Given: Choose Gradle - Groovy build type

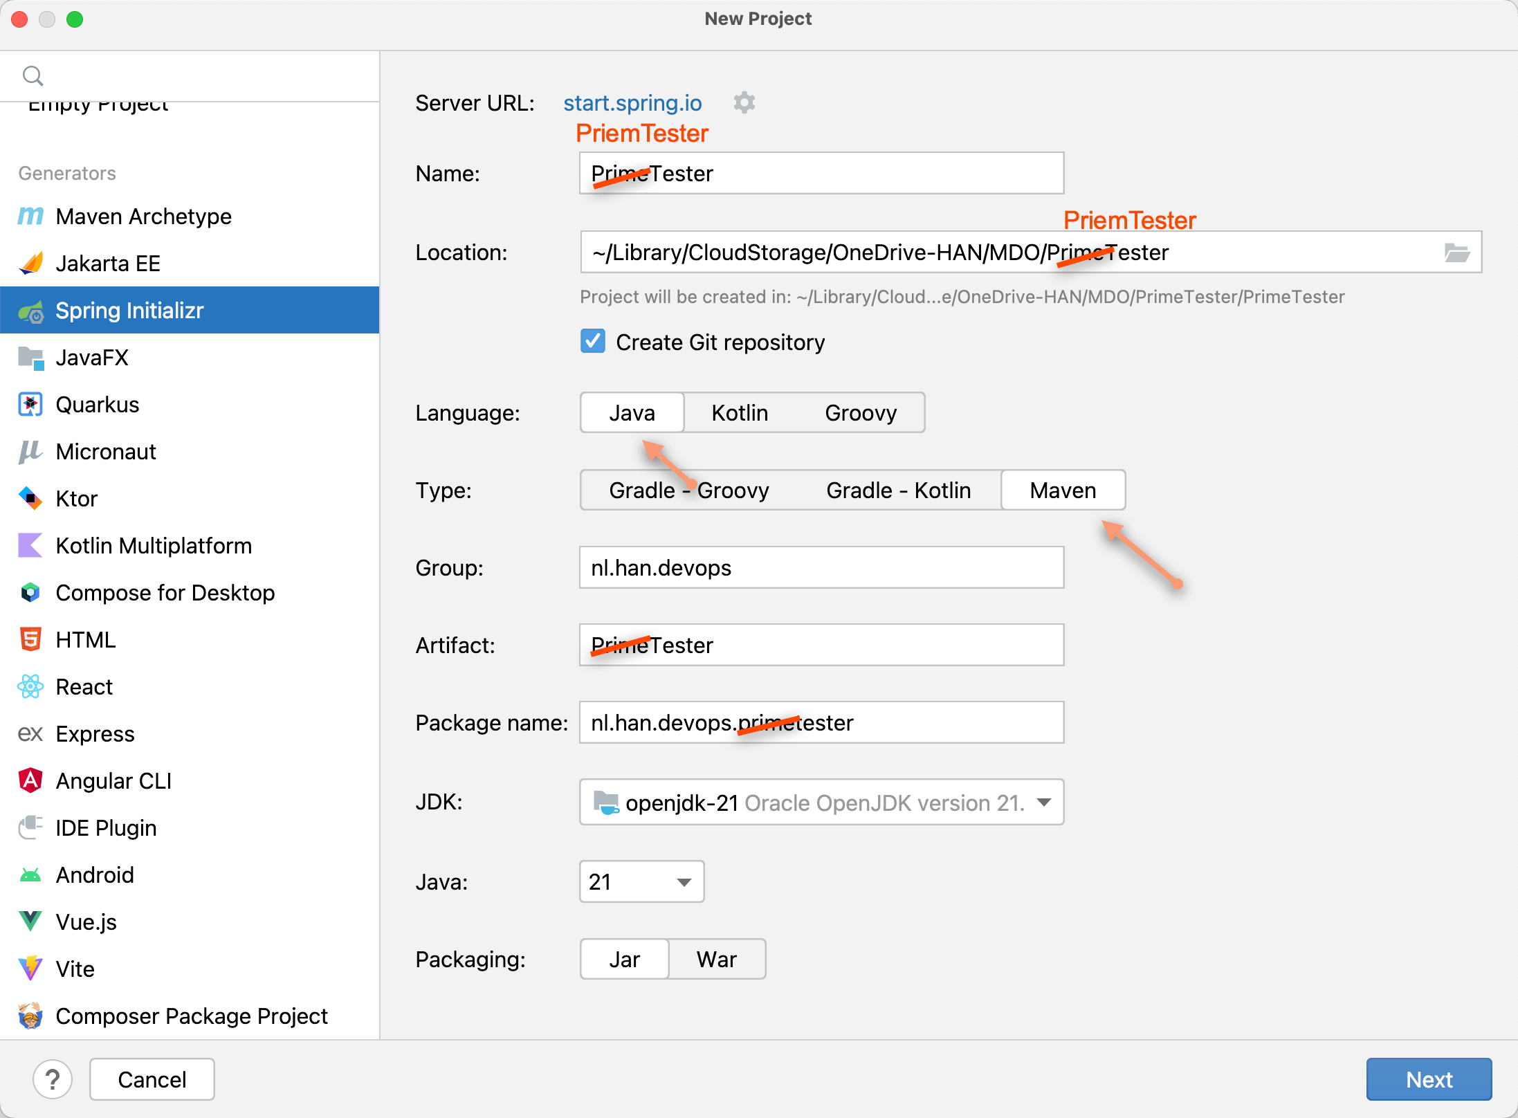Looking at the screenshot, I should click(x=689, y=491).
